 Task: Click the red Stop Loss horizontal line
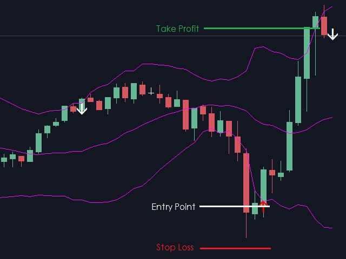pos(235,248)
